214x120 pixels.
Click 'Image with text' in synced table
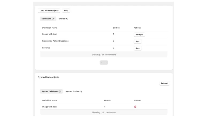point(49,107)
